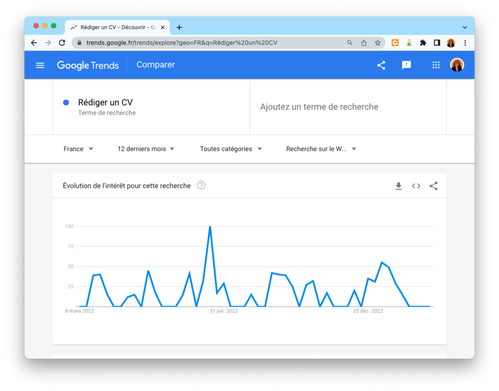The height and width of the screenshot is (391, 499).
Task: Toggle the browser side panel icon
Action: pos(437,43)
